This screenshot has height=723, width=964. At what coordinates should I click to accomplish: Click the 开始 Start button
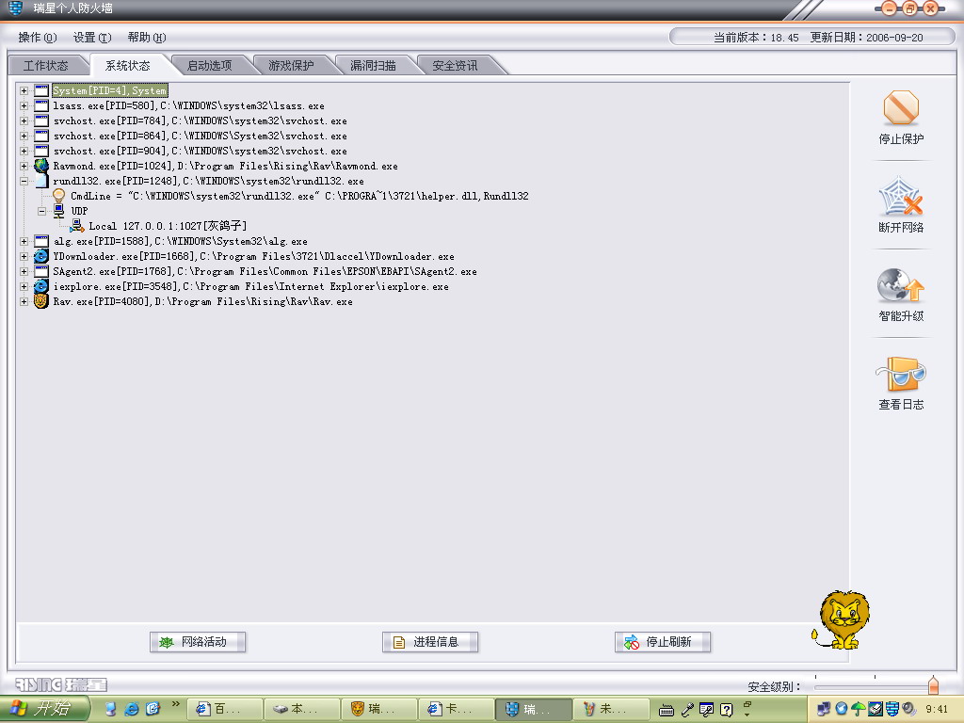point(44,709)
